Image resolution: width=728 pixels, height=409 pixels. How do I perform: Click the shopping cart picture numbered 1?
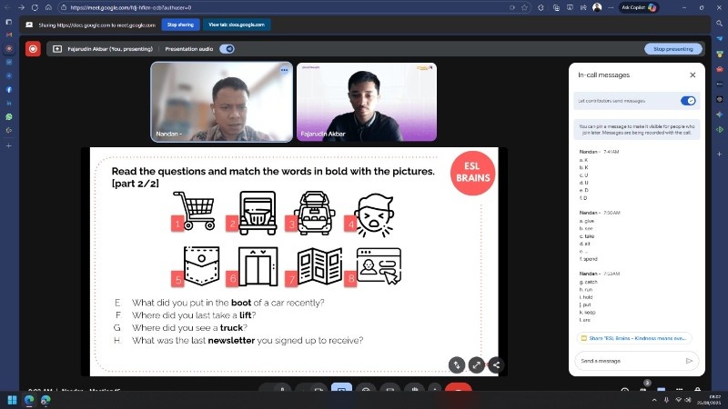pyautogui.click(x=194, y=211)
